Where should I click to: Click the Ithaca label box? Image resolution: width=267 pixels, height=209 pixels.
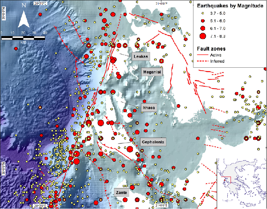click(x=149, y=107)
